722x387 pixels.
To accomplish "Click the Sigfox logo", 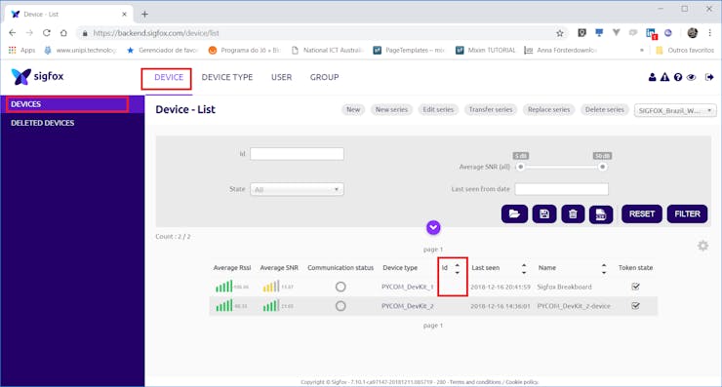I will pos(37,77).
